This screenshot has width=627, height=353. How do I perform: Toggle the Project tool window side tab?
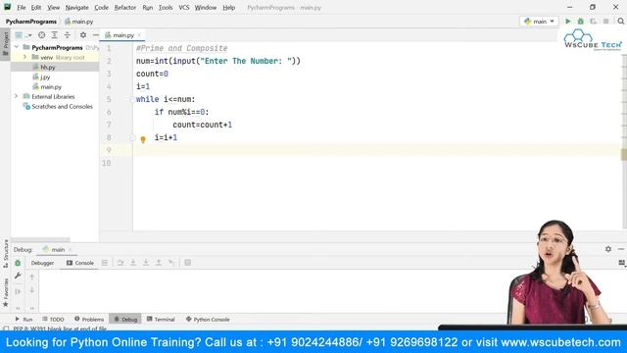(5, 44)
